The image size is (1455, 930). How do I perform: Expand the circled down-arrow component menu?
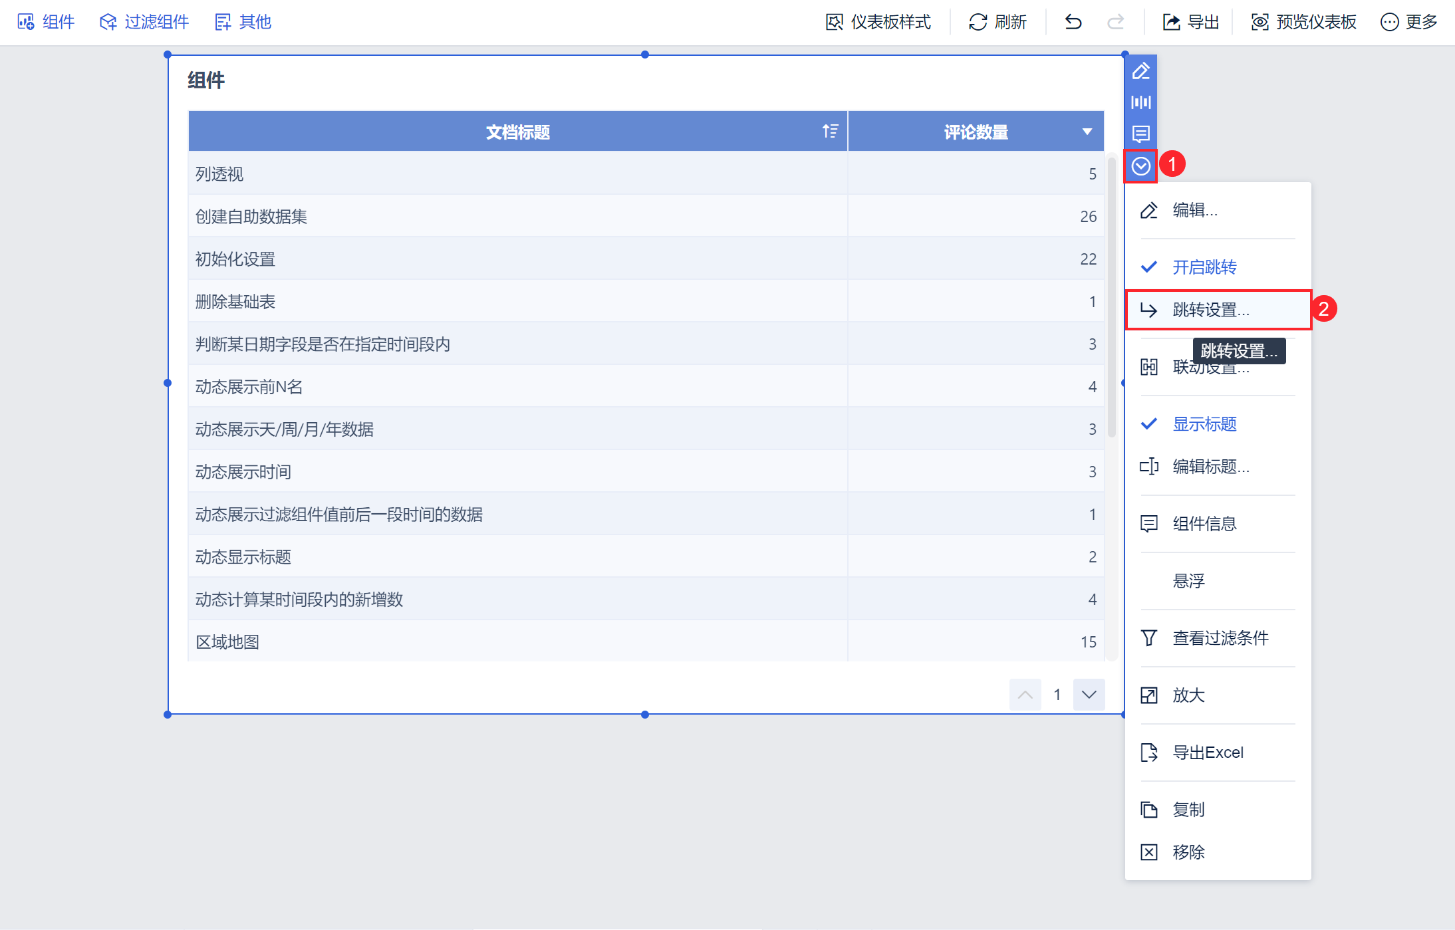(1140, 166)
